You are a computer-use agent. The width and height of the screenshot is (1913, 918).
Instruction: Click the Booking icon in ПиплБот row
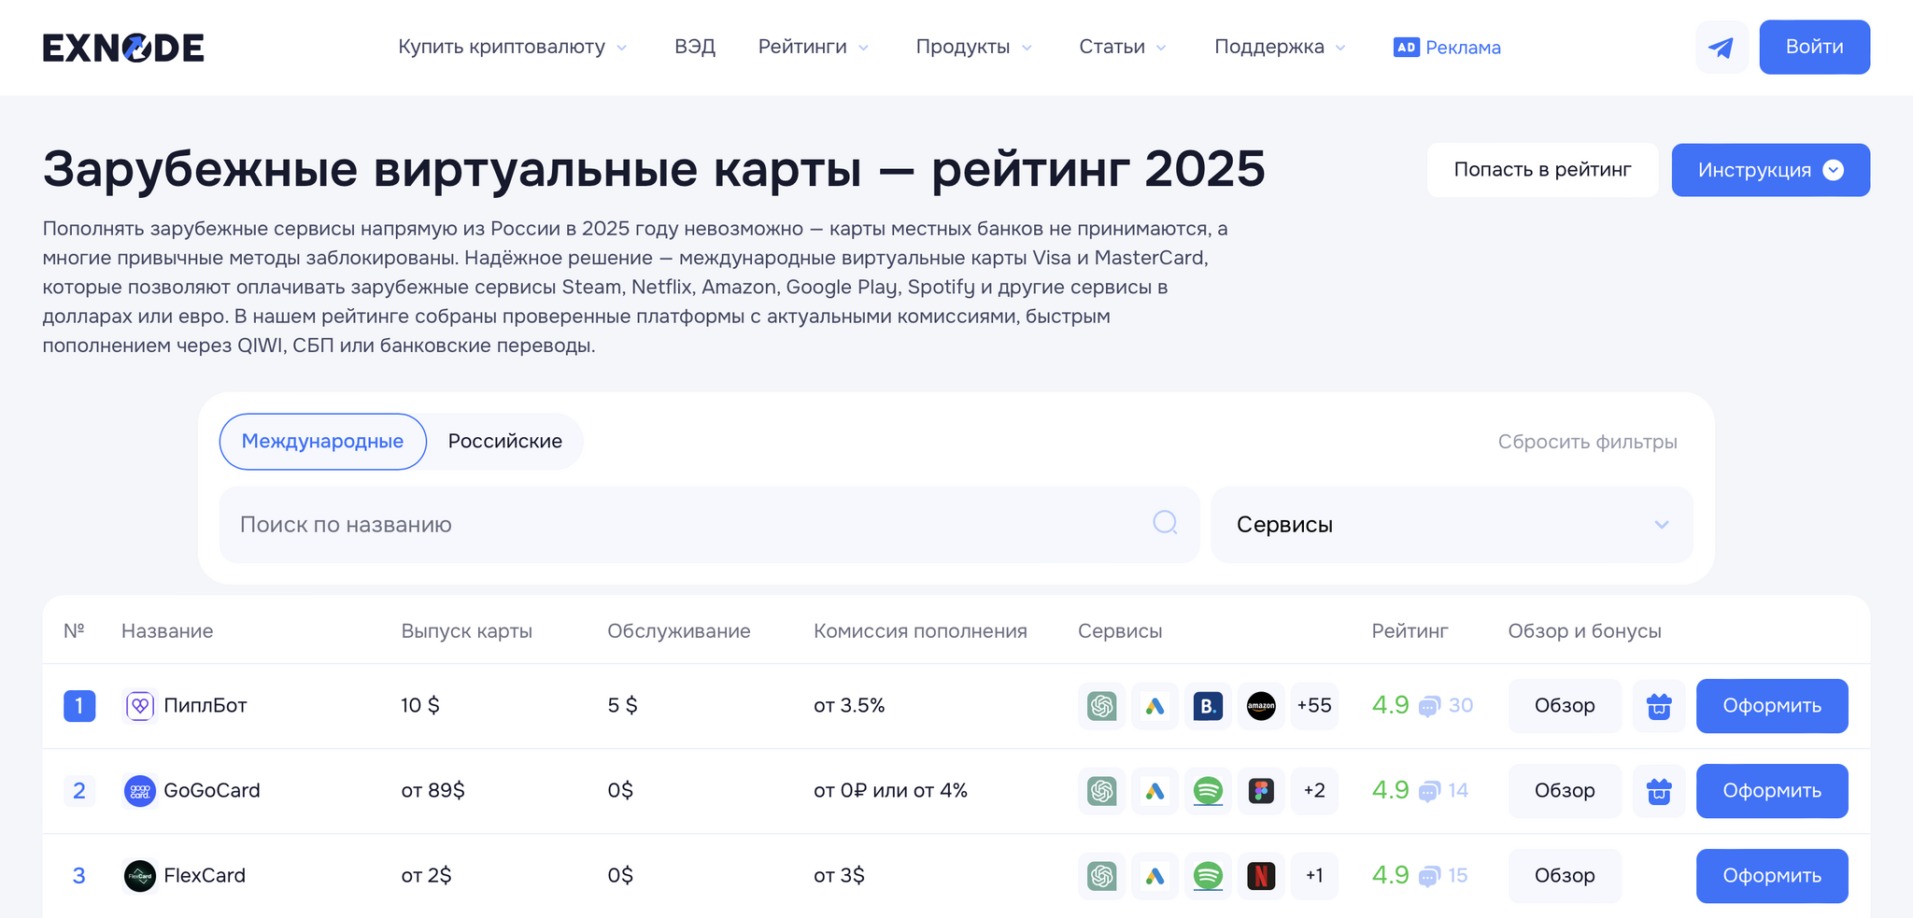point(1208,706)
